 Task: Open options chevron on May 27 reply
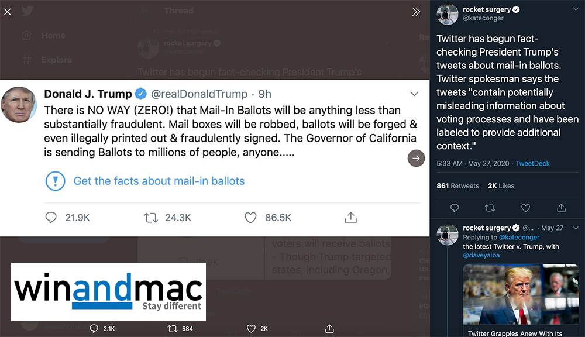click(x=576, y=228)
